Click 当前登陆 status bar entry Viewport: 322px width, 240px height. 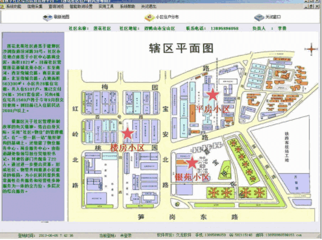pyautogui.click(x=115, y=236)
